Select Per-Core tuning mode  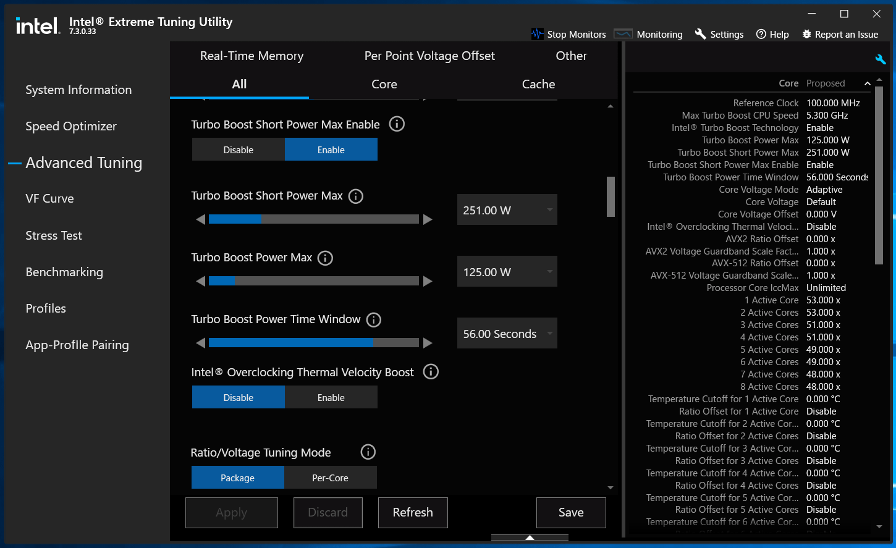pyautogui.click(x=331, y=478)
